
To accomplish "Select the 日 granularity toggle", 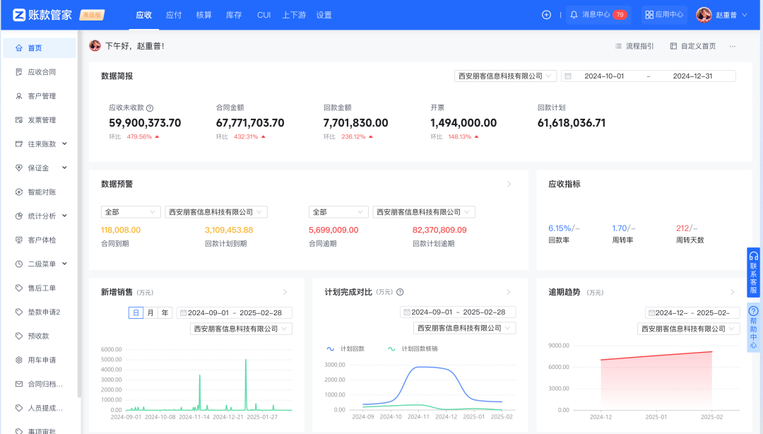I will click(136, 312).
